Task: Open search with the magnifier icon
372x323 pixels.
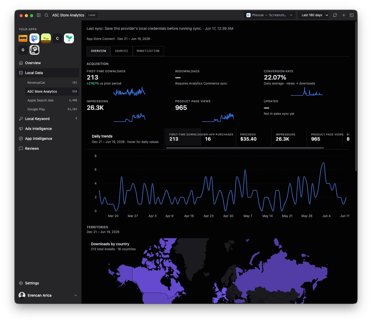Action: (46, 15)
